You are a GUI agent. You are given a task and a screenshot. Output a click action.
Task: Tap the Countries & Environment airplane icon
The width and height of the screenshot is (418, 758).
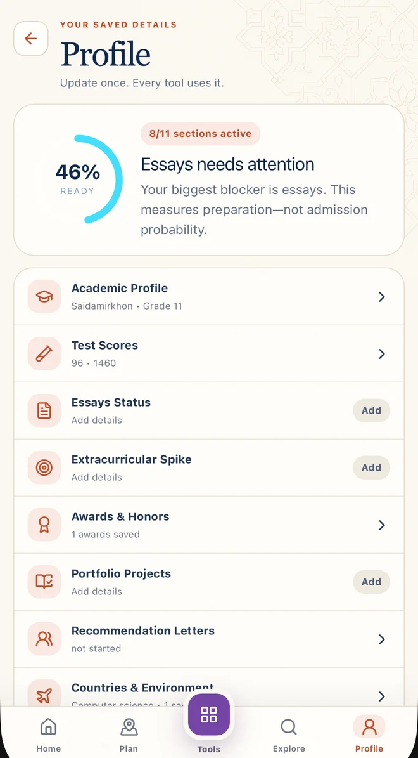pyautogui.click(x=44, y=694)
